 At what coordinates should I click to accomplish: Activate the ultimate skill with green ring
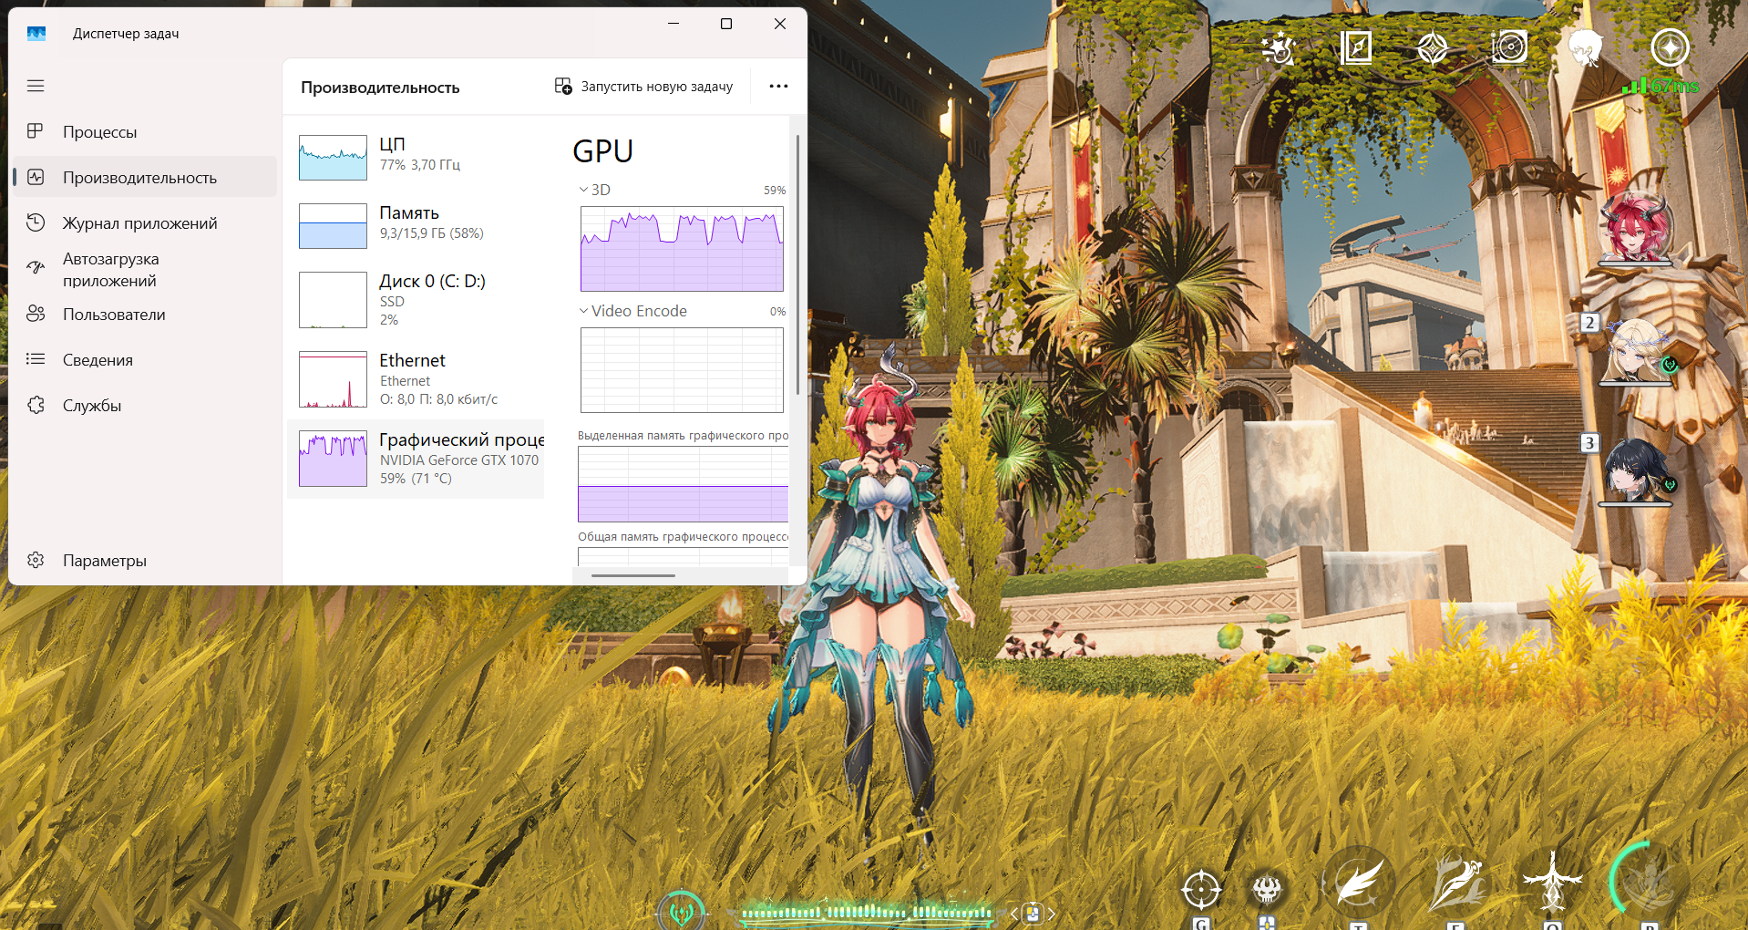pos(1649,881)
